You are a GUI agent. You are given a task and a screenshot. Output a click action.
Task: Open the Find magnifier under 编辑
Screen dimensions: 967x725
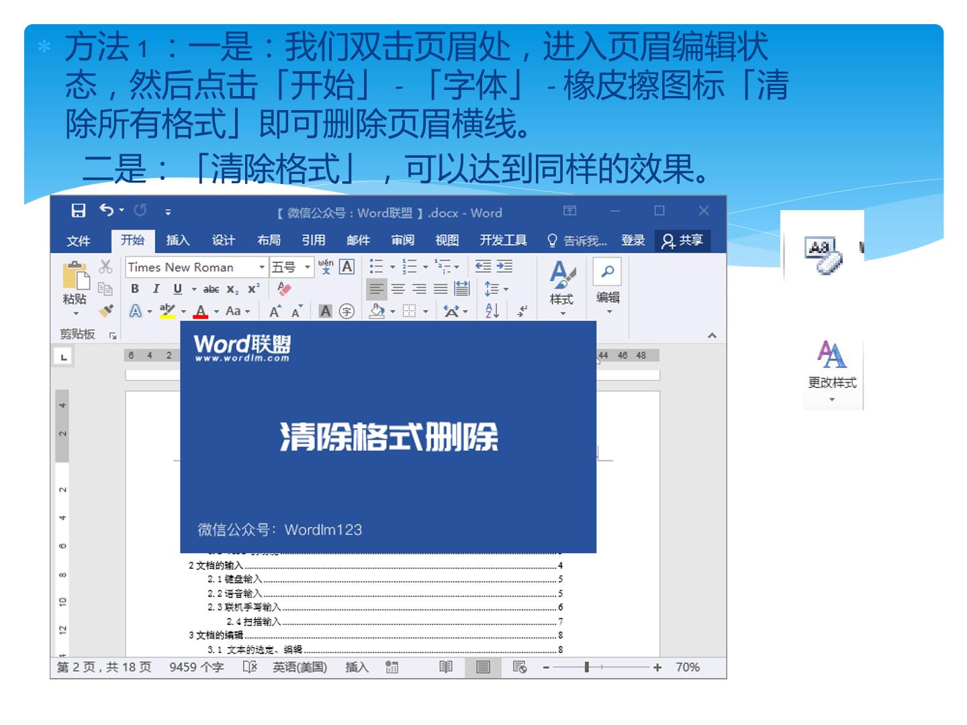point(608,272)
